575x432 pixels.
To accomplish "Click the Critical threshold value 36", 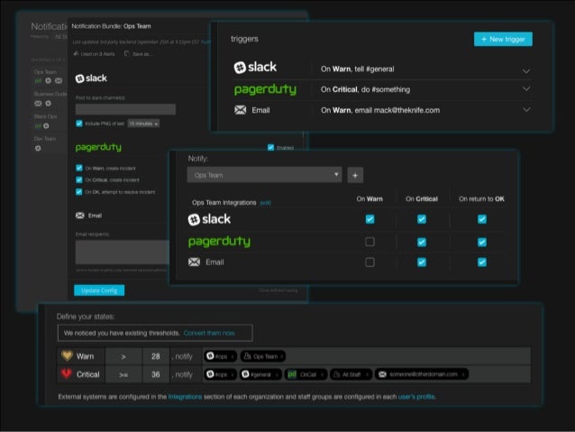I will (x=156, y=375).
